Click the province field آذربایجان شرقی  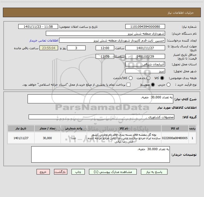click(x=145, y=64)
